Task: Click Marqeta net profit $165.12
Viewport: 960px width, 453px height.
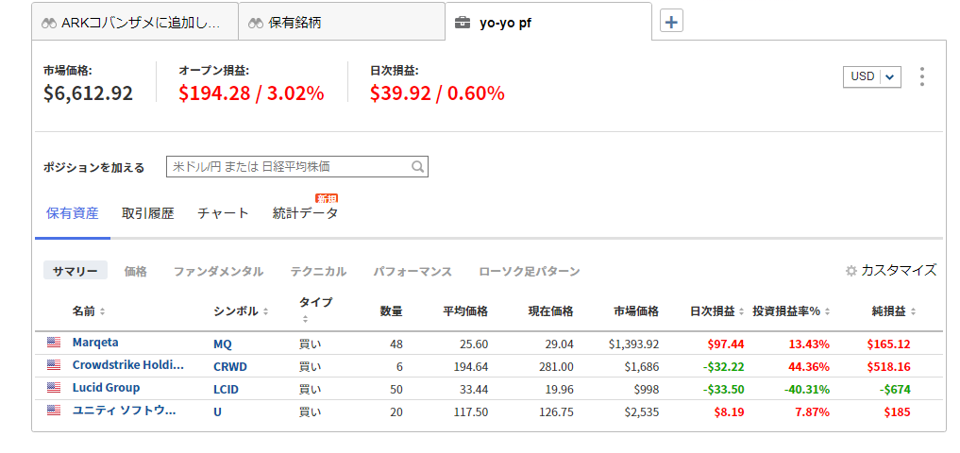Action: tap(888, 344)
